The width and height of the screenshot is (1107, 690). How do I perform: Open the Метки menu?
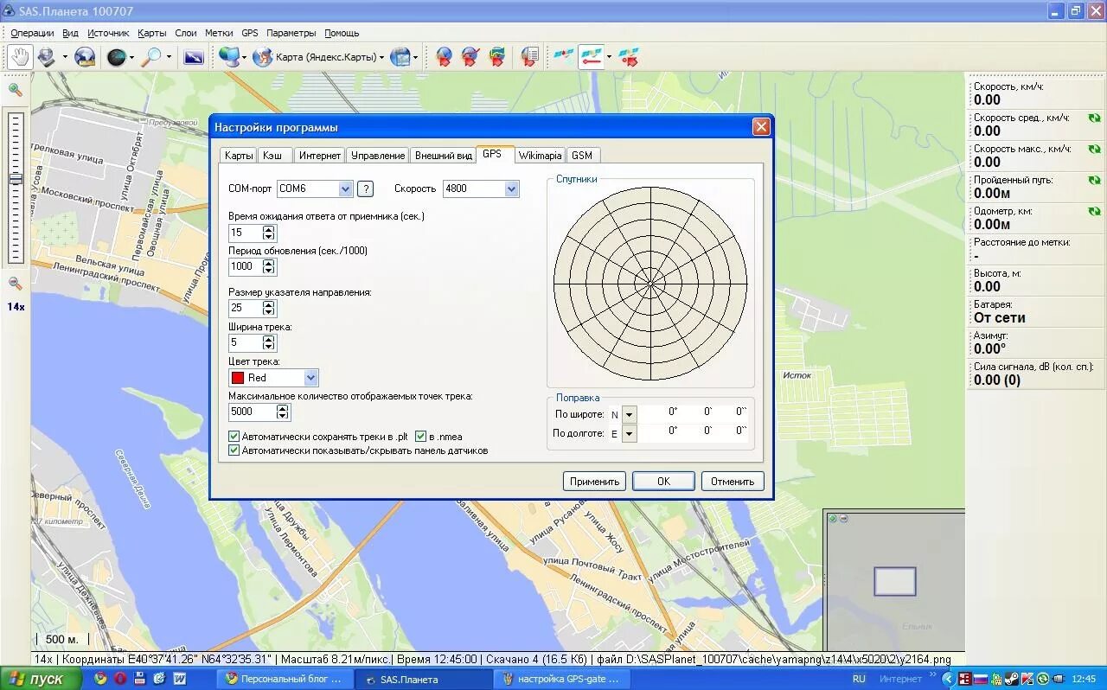pos(219,33)
